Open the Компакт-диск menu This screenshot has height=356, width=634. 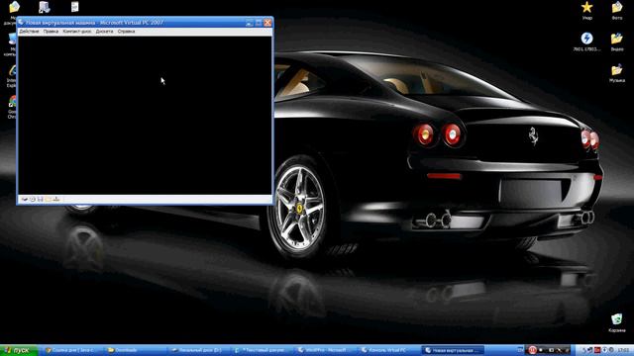(77, 31)
